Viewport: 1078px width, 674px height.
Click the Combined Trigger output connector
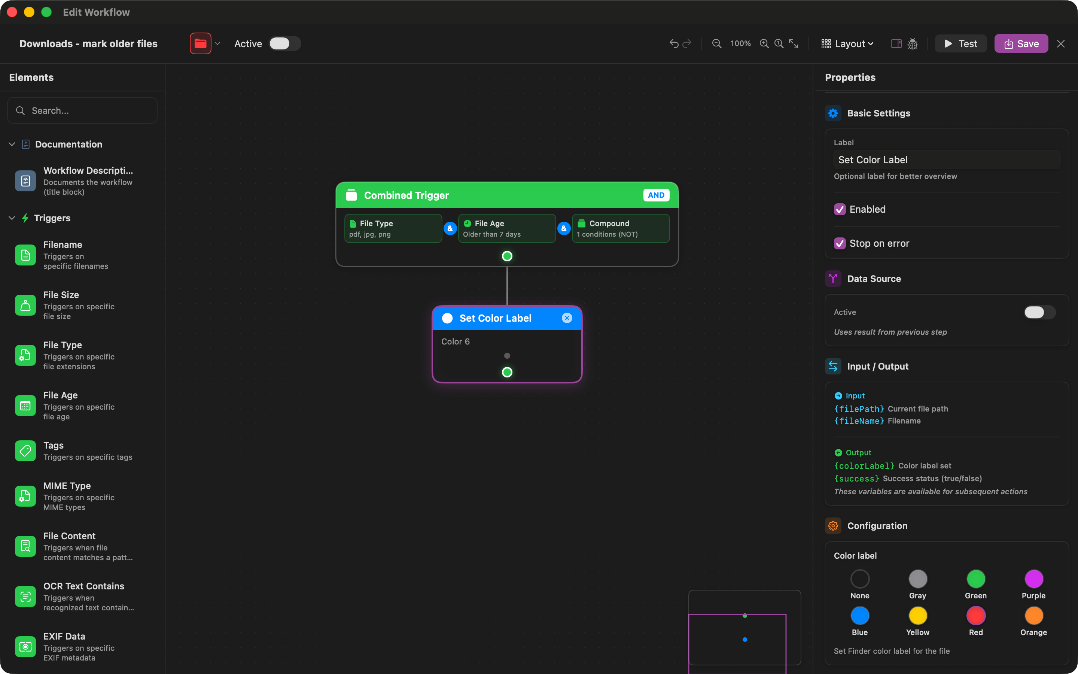507,256
